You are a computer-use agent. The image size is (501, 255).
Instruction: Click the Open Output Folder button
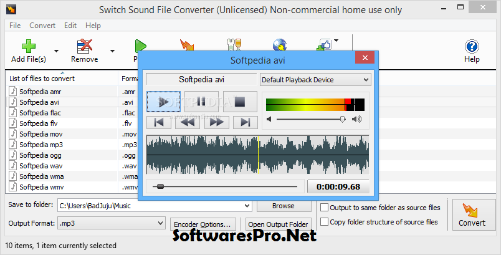click(x=278, y=224)
